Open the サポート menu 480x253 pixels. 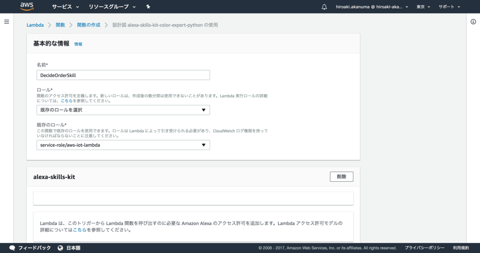[x=449, y=7]
